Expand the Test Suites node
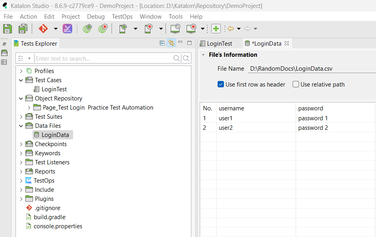The height and width of the screenshot is (237, 376). [x=21, y=117]
